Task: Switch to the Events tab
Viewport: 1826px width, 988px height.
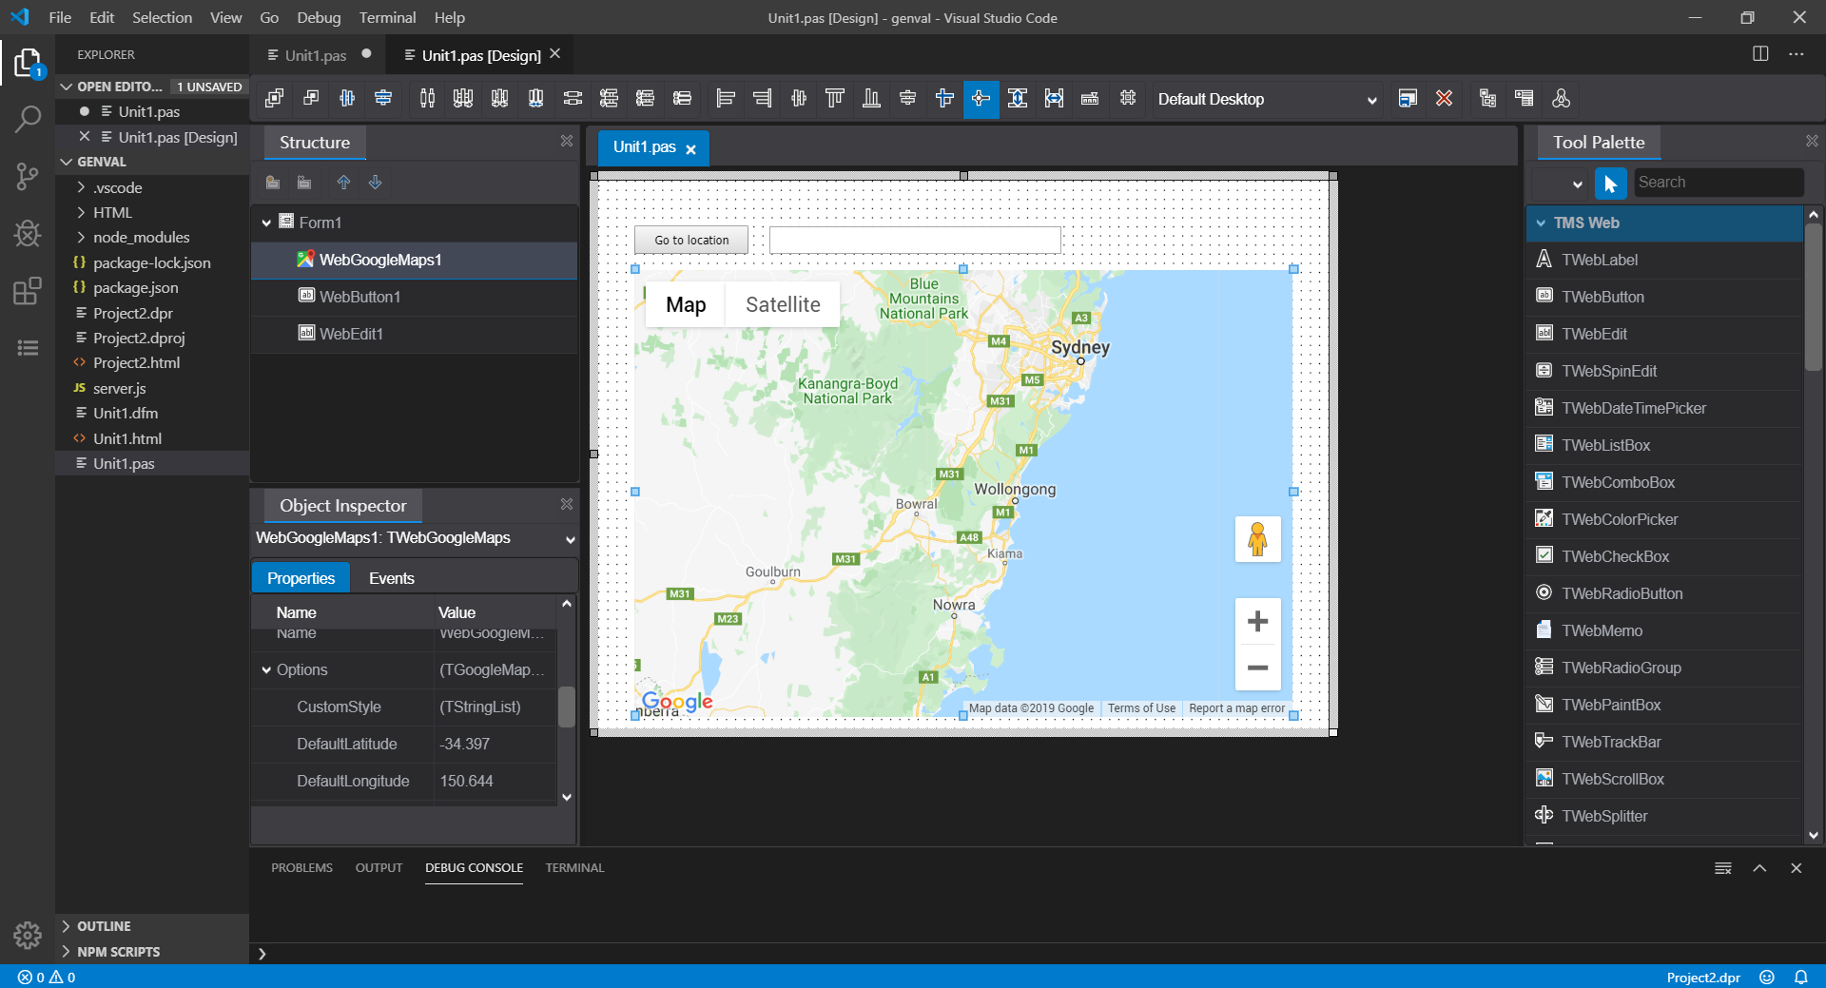Action: 391,578
